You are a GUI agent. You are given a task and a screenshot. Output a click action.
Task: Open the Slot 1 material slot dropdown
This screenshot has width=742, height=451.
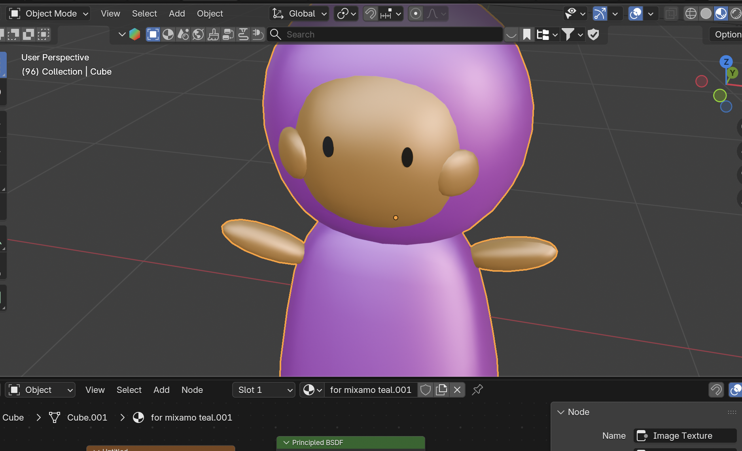pos(263,390)
